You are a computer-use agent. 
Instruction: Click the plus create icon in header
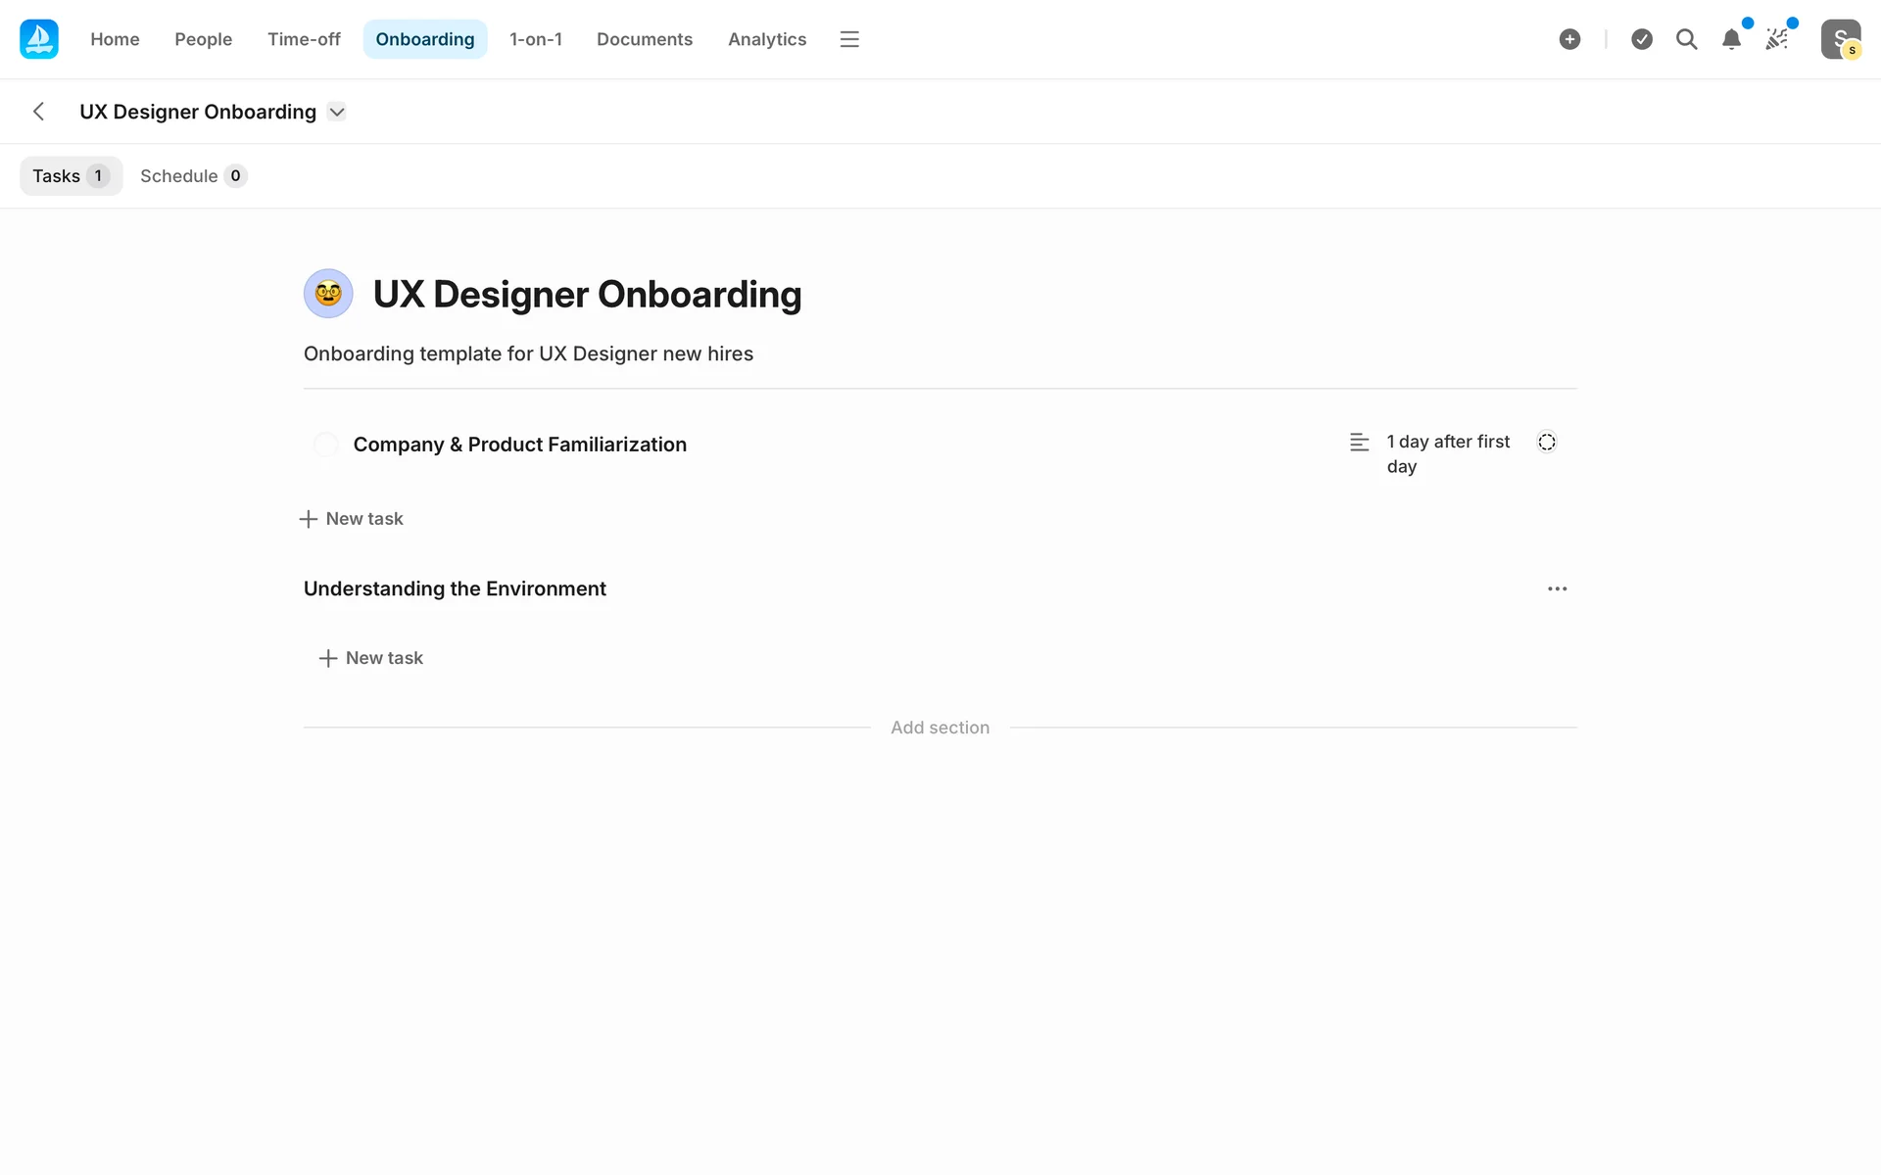click(1569, 39)
